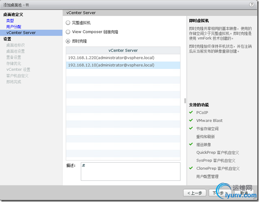Click the green check beside 推送映像
Screen dimensions: 259x202
[191, 144]
